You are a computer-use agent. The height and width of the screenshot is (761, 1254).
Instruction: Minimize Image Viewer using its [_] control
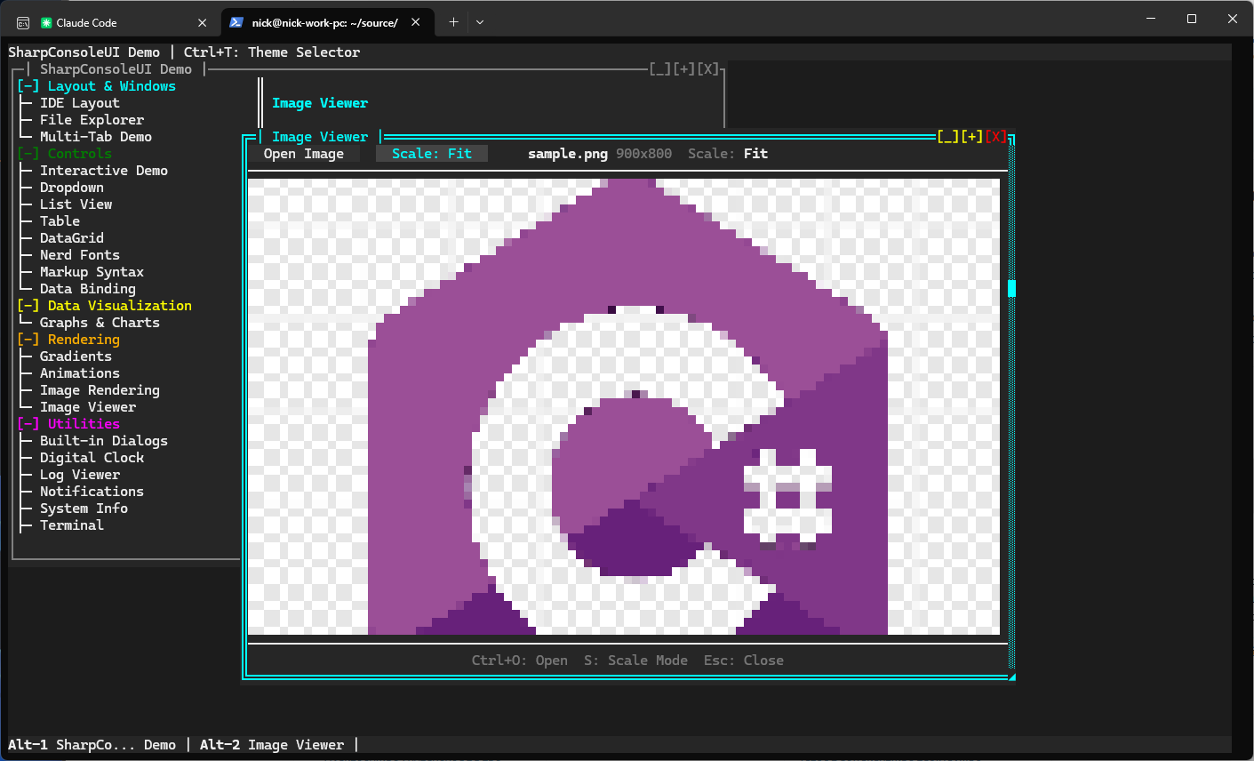[x=946, y=136]
